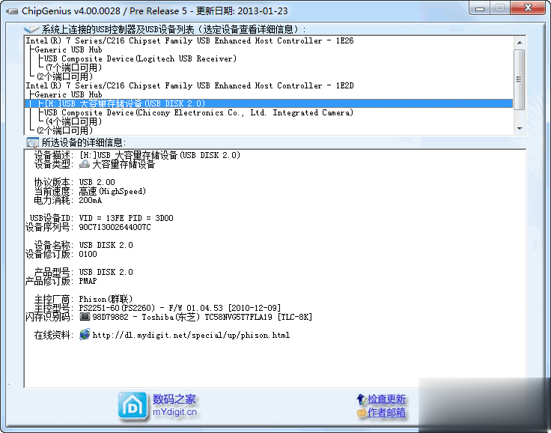
Task: Open the 检查更新 link
Action: 386,399
